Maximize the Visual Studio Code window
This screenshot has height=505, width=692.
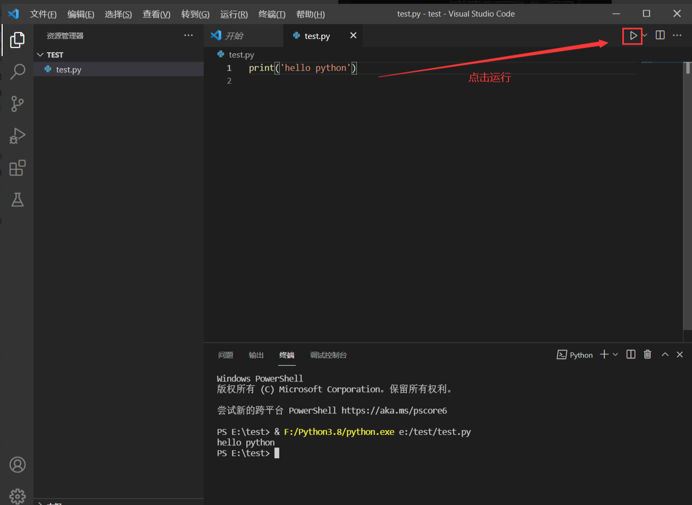(646, 14)
